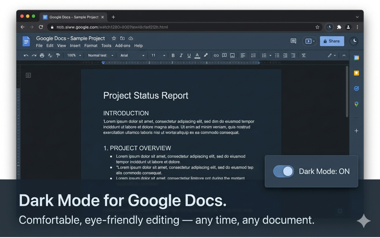Open Normal text style dropdown
380x238 pixels.
tap(101, 55)
